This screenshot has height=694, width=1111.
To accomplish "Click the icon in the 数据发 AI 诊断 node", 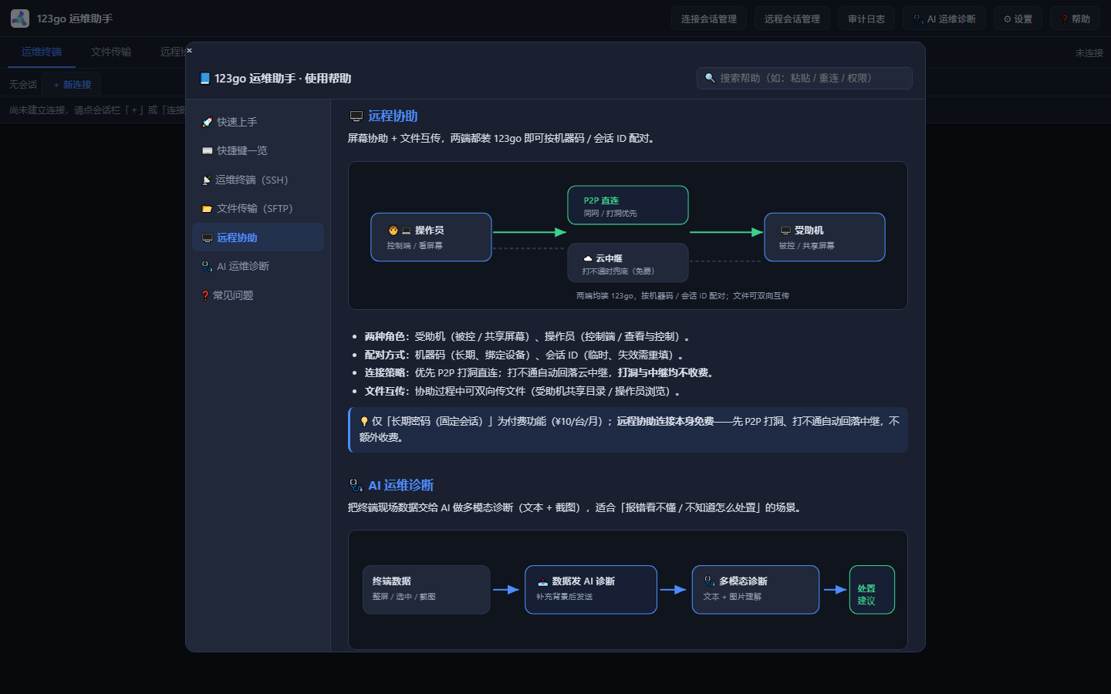I will [543, 581].
